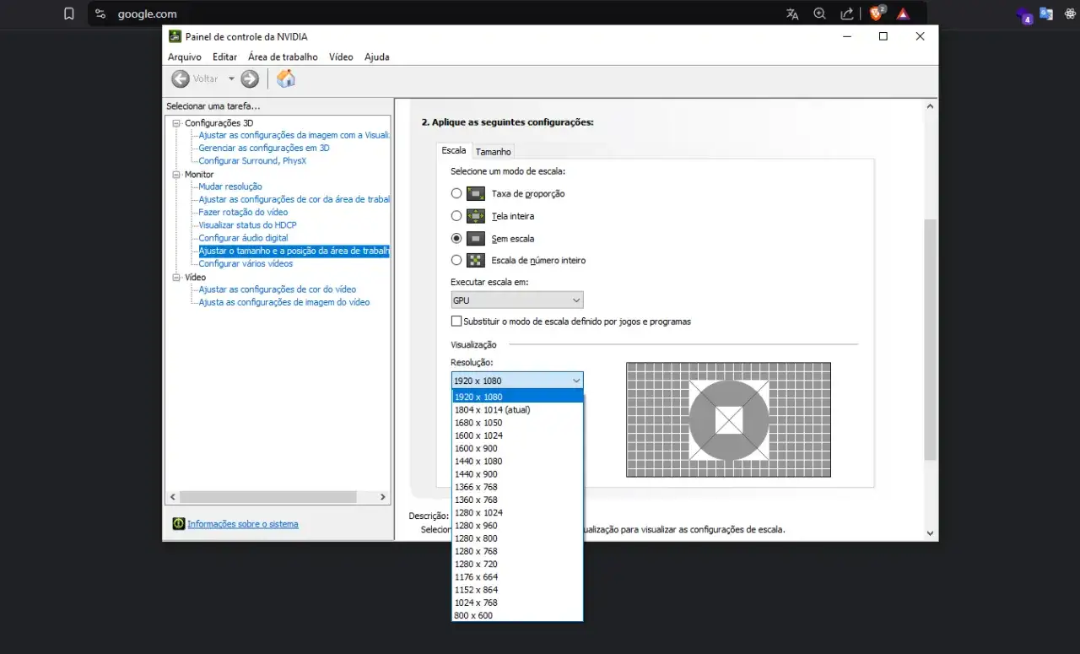Select the Tela inteira scaling mode

pyautogui.click(x=456, y=216)
